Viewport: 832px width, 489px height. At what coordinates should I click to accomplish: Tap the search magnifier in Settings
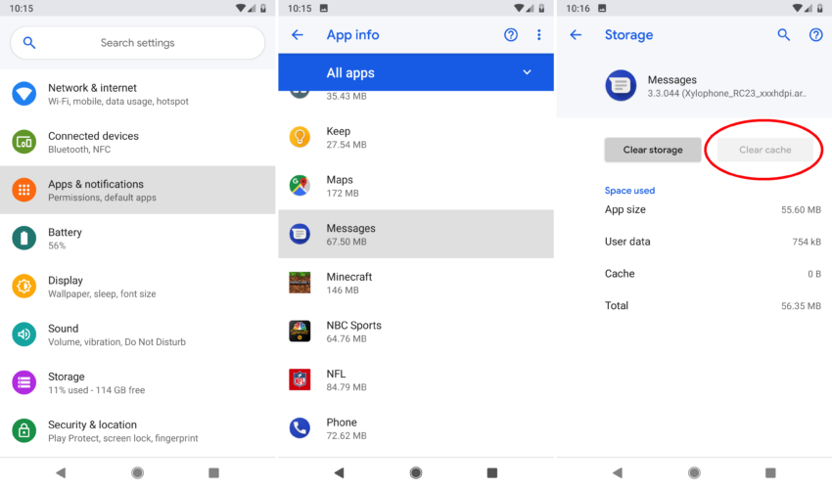pyautogui.click(x=29, y=42)
